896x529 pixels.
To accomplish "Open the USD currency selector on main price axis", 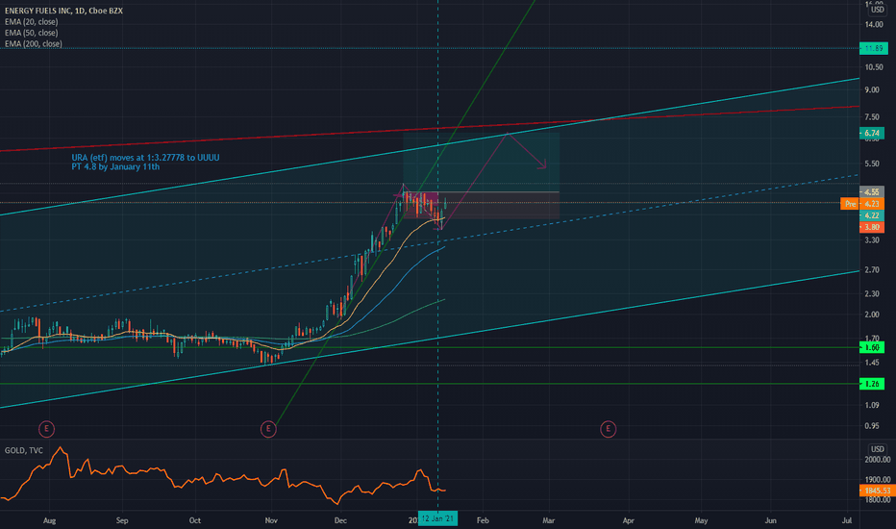I will click(877, 10).
